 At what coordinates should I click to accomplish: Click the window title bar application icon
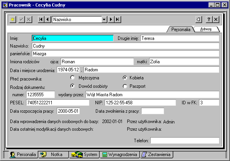pyautogui.click(x=5, y=5)
